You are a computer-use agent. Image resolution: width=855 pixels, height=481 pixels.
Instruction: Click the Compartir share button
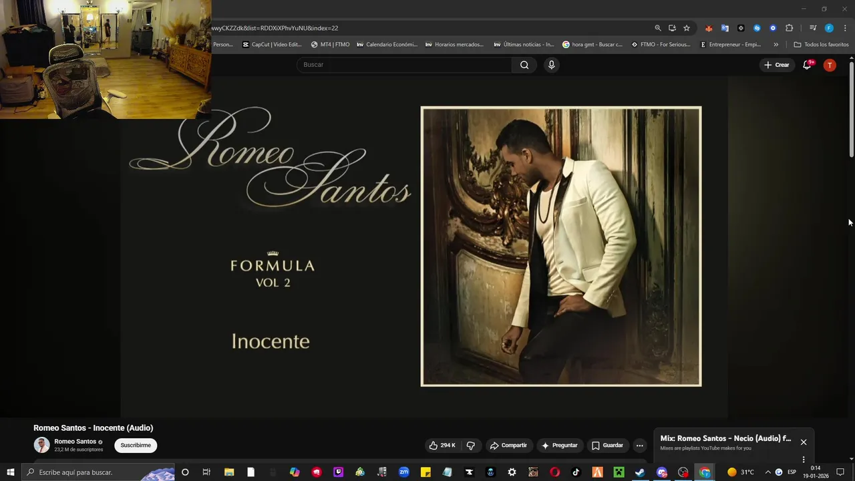(x=508, y=446)
